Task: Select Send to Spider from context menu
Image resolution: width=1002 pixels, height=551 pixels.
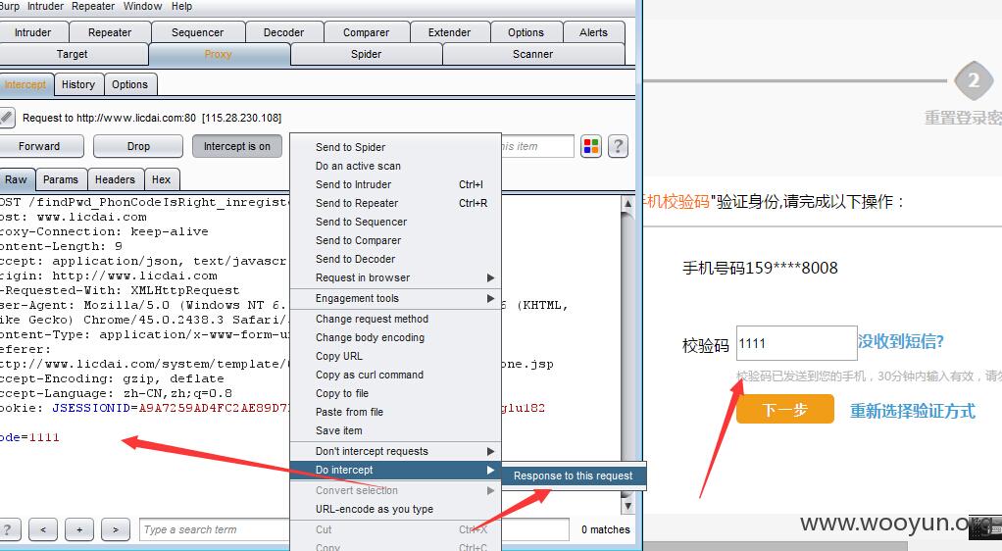Action: coord(395,147)
